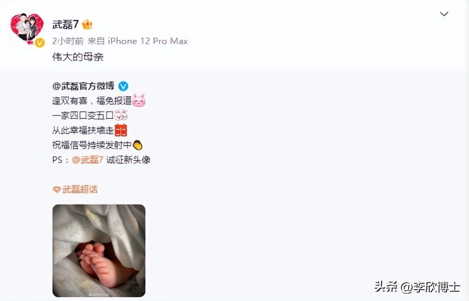The image size is (469, 301).
Task: Click the blue verified checkmark badge
Action: (x=123, y=86)
